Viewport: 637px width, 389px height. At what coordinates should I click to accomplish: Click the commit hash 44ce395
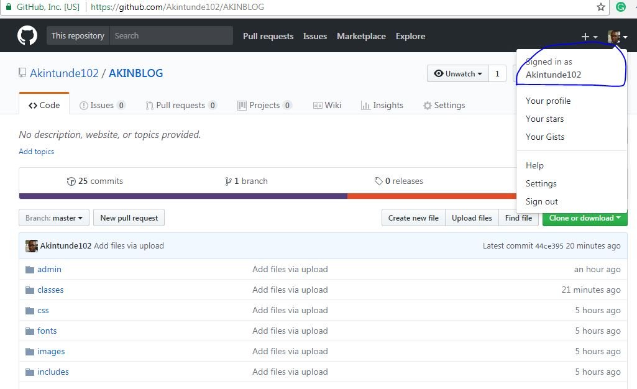coord(549,246)
